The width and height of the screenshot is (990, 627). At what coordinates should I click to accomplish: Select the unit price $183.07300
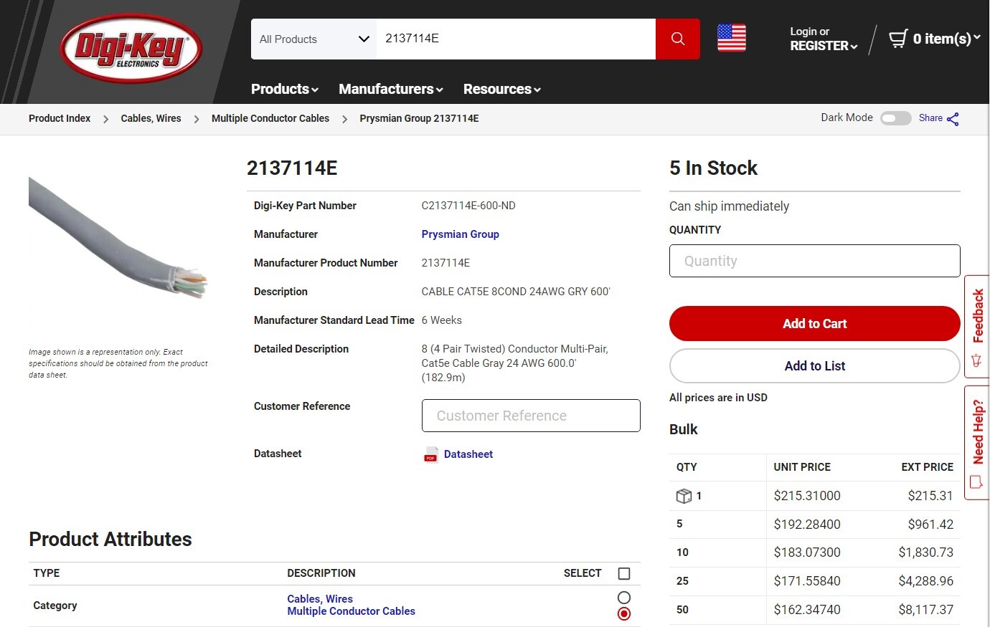click(807, 552)
